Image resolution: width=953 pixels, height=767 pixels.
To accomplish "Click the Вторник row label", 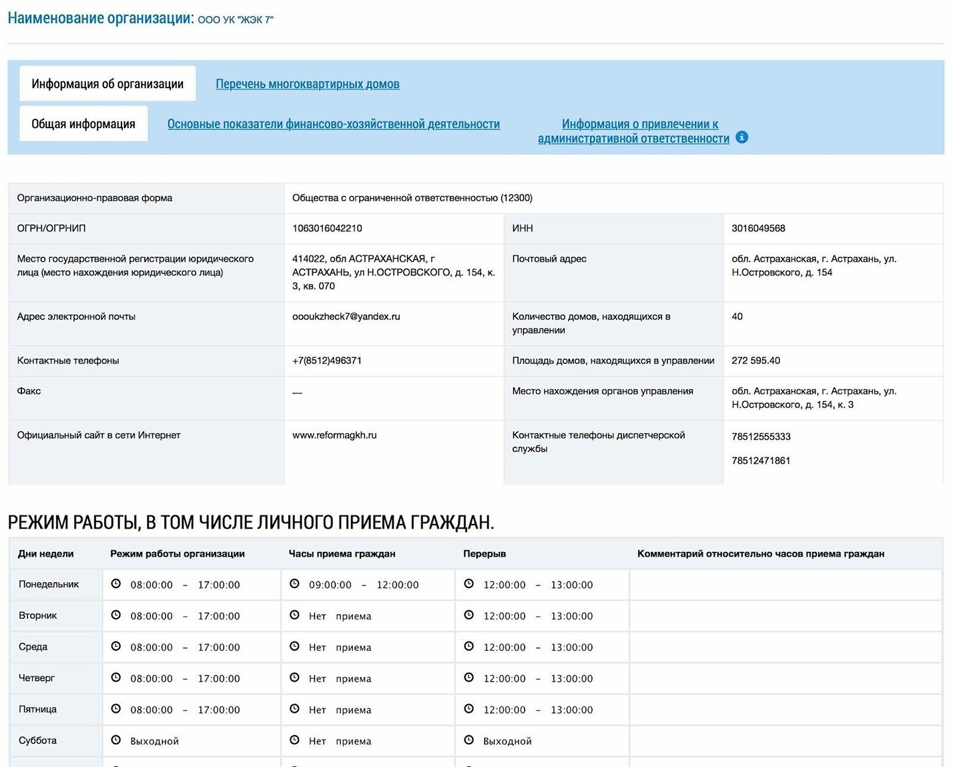I will point(38,615).
